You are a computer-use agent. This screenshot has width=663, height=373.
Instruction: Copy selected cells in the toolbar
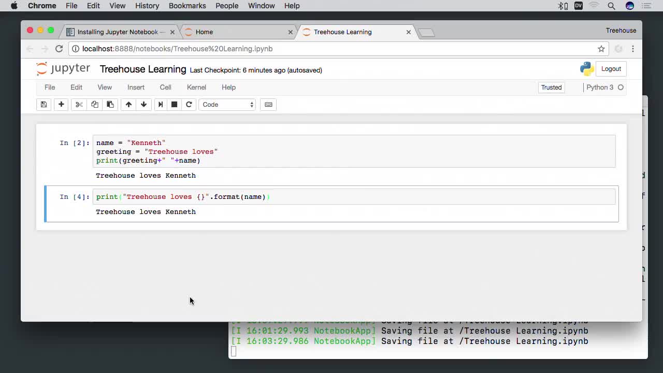(x=95, y=105)
